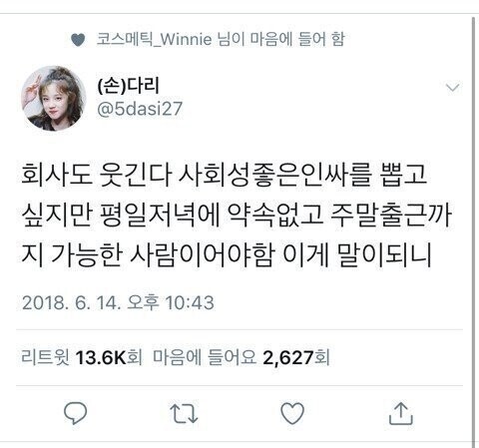Open 코스메틱_Winnie liked notice text
The image size is (479, 448).
[x=221, y=39]
